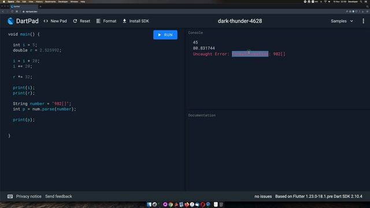
Task: Open the Install SDK link
Action: 136,21
